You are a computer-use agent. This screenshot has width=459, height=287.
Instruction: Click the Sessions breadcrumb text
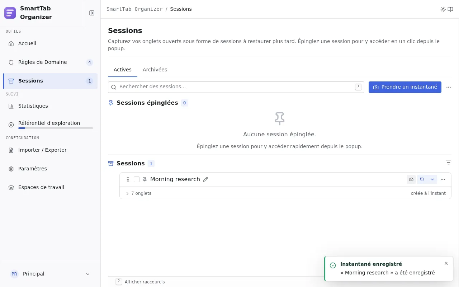(181, 9)
